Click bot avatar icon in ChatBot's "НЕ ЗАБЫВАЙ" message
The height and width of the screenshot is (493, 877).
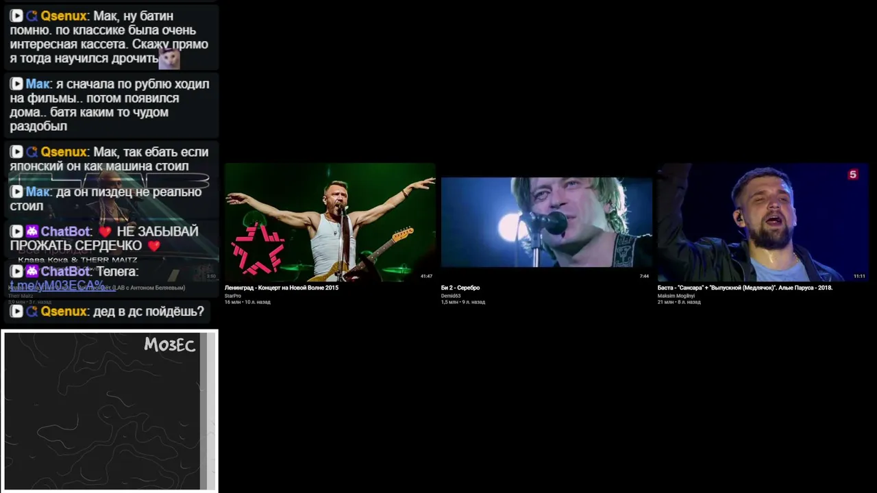[32, 231]
